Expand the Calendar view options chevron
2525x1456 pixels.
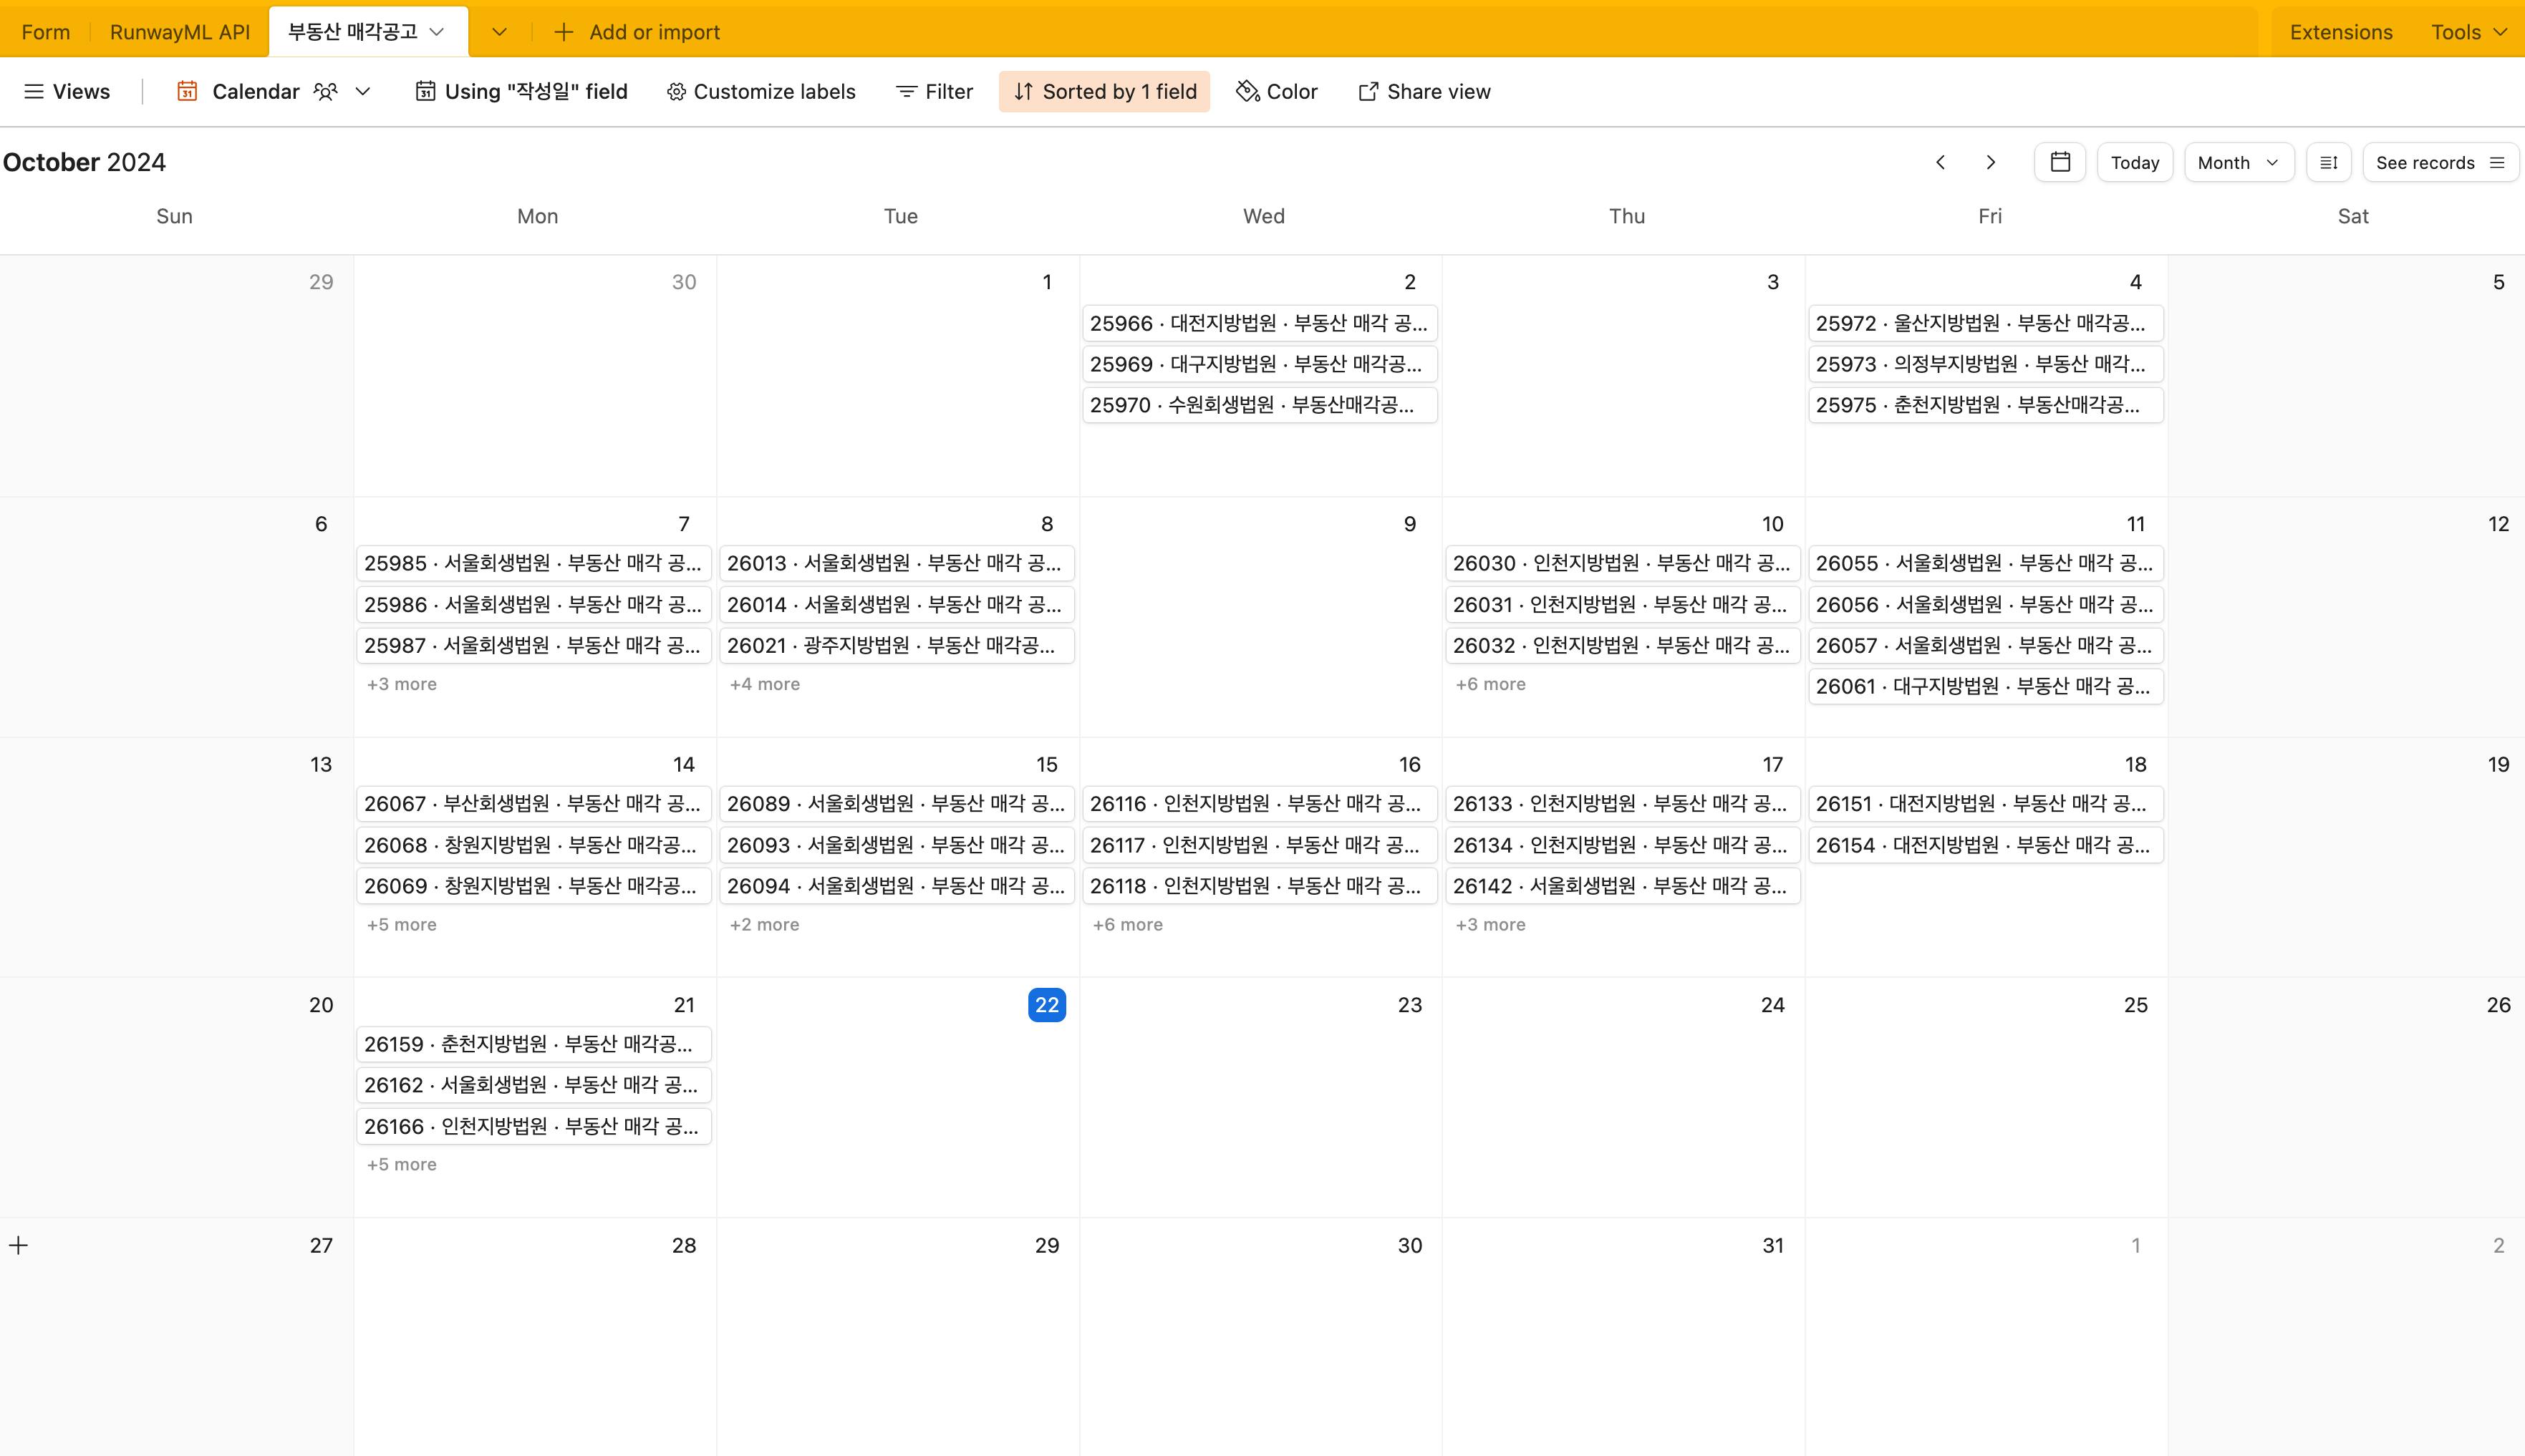(363, 91)
